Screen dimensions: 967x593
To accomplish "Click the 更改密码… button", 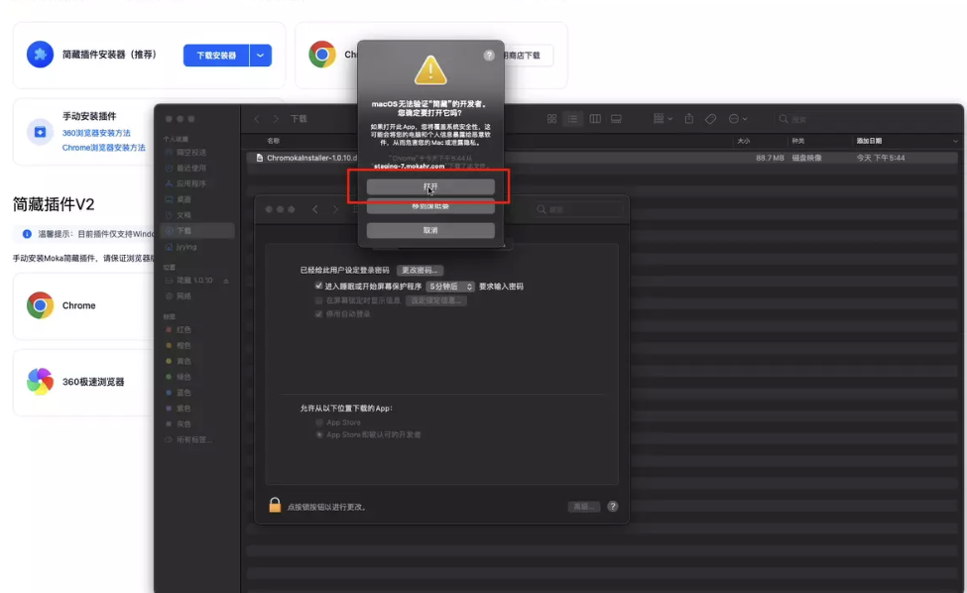I will [420, 270].
